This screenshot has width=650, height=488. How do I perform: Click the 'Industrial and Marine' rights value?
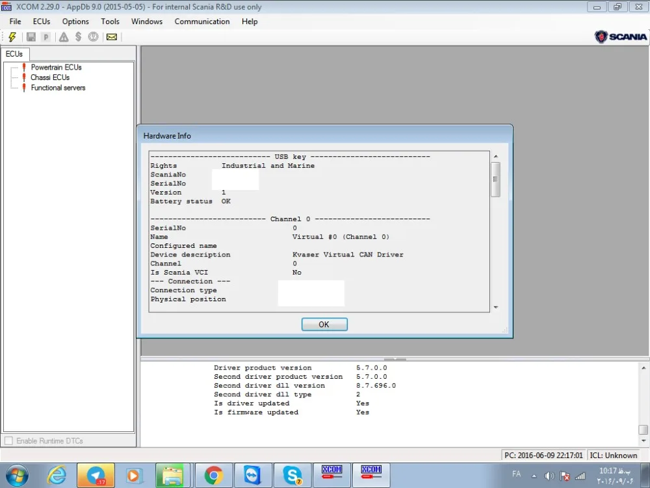268,165
